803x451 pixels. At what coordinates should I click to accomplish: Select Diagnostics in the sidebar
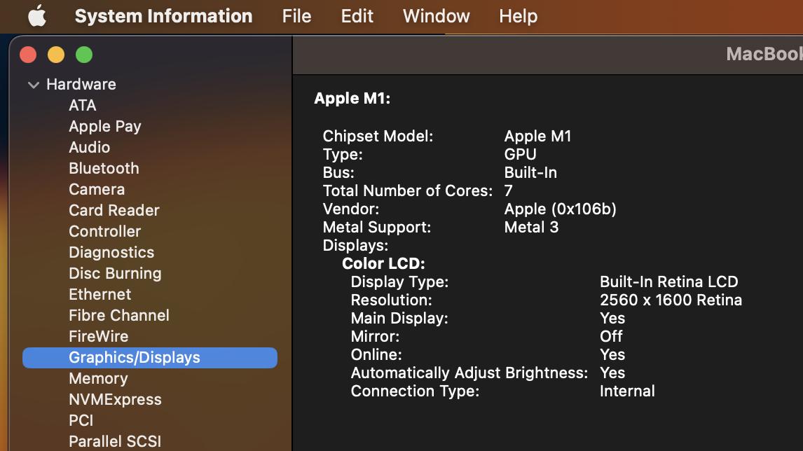111,252
